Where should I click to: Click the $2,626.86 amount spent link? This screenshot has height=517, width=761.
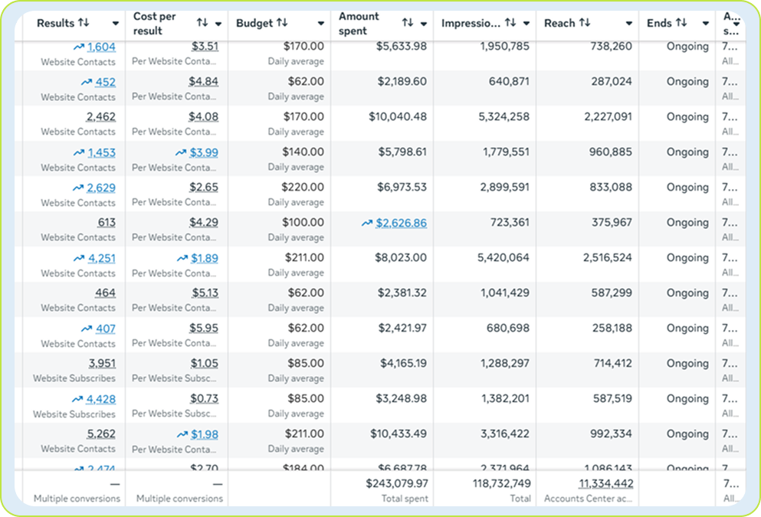click(x=401, y=223)
